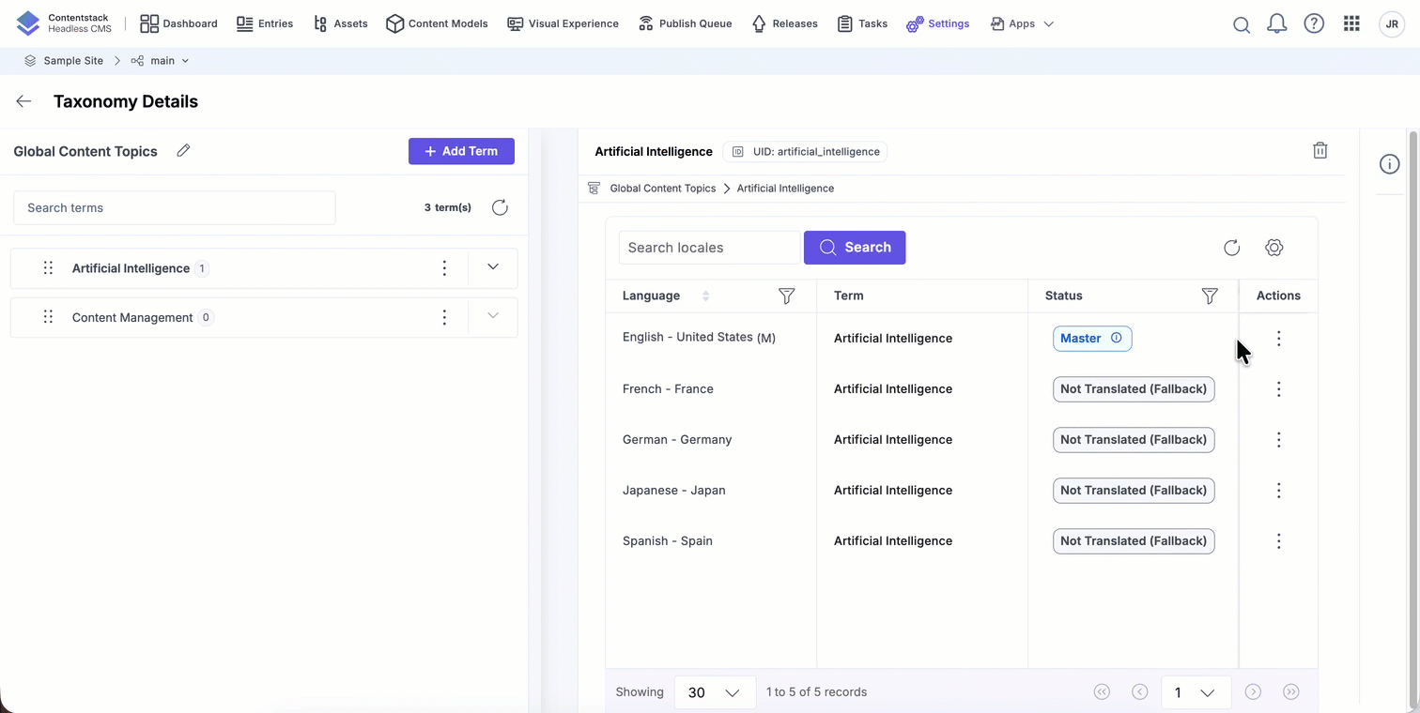Open the JR user avatar menu

coord(1392,24)
